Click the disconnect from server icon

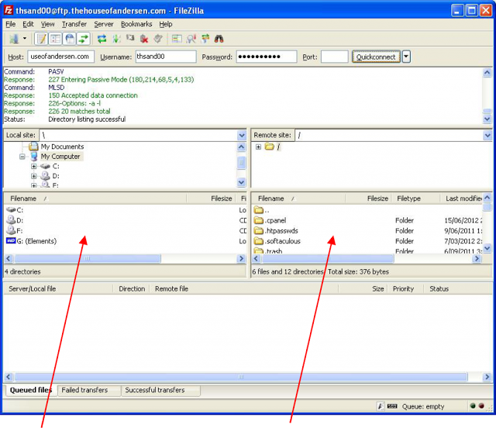point(144,39)
